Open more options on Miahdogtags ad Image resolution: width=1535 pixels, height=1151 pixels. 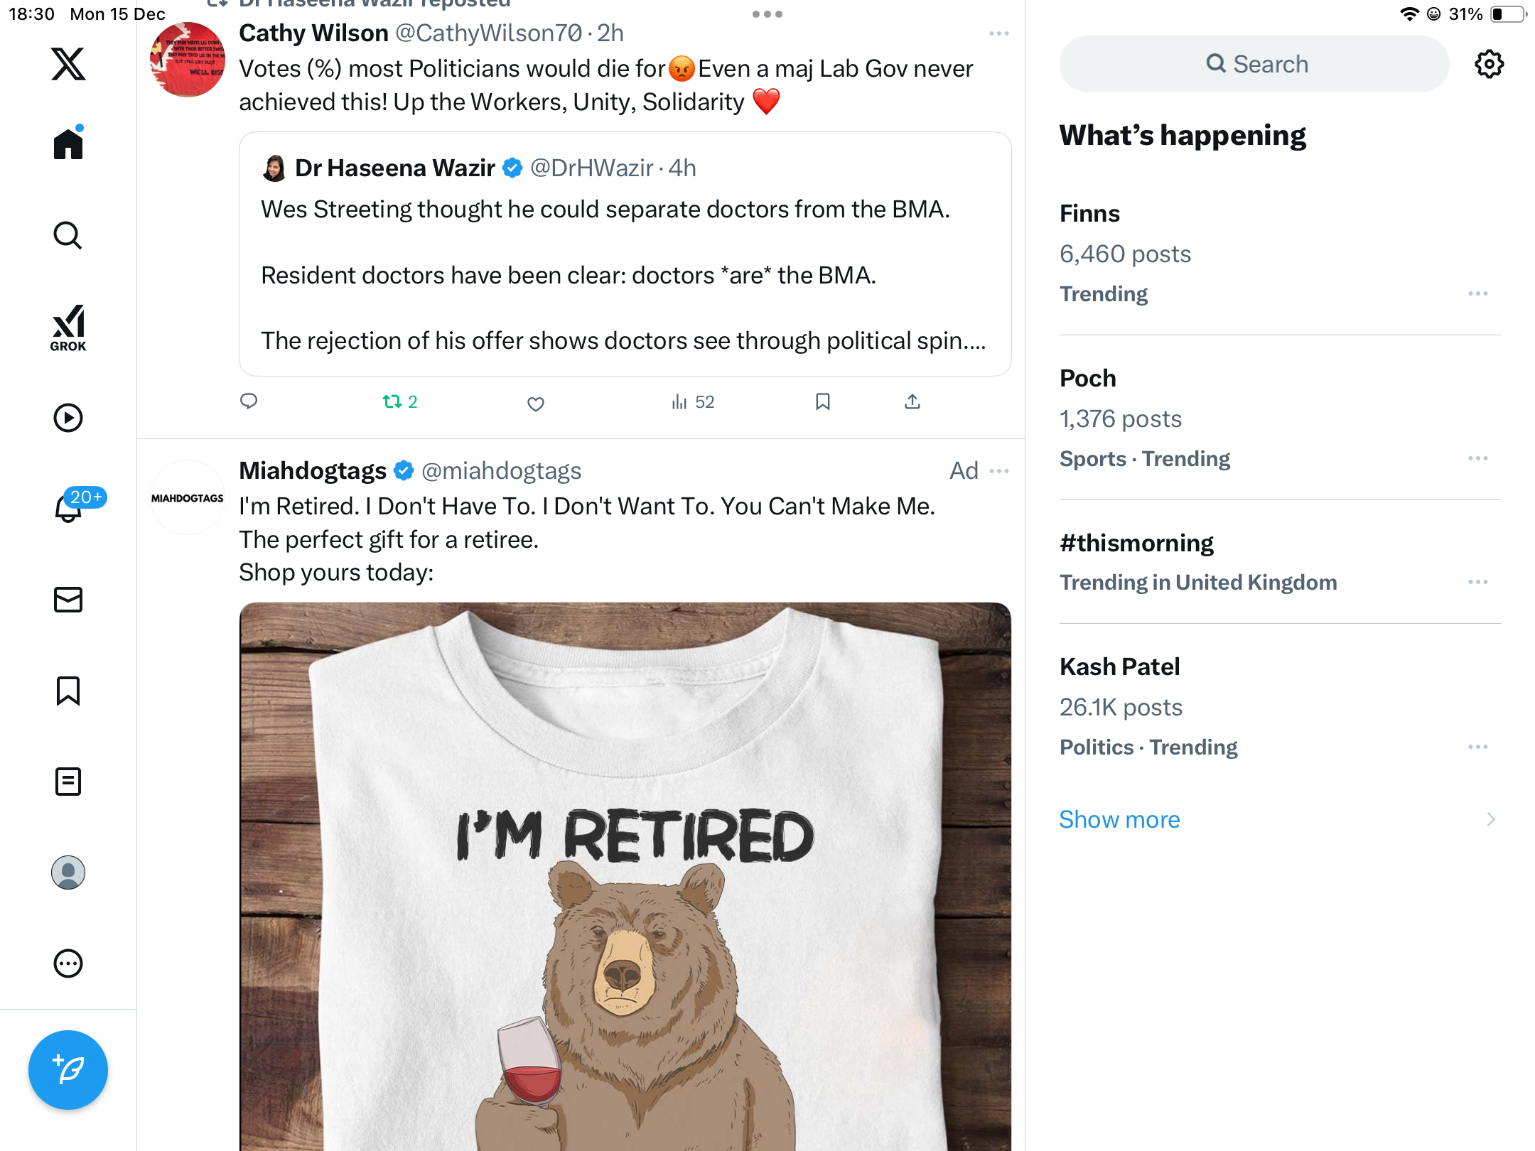(x=999, y=471)
